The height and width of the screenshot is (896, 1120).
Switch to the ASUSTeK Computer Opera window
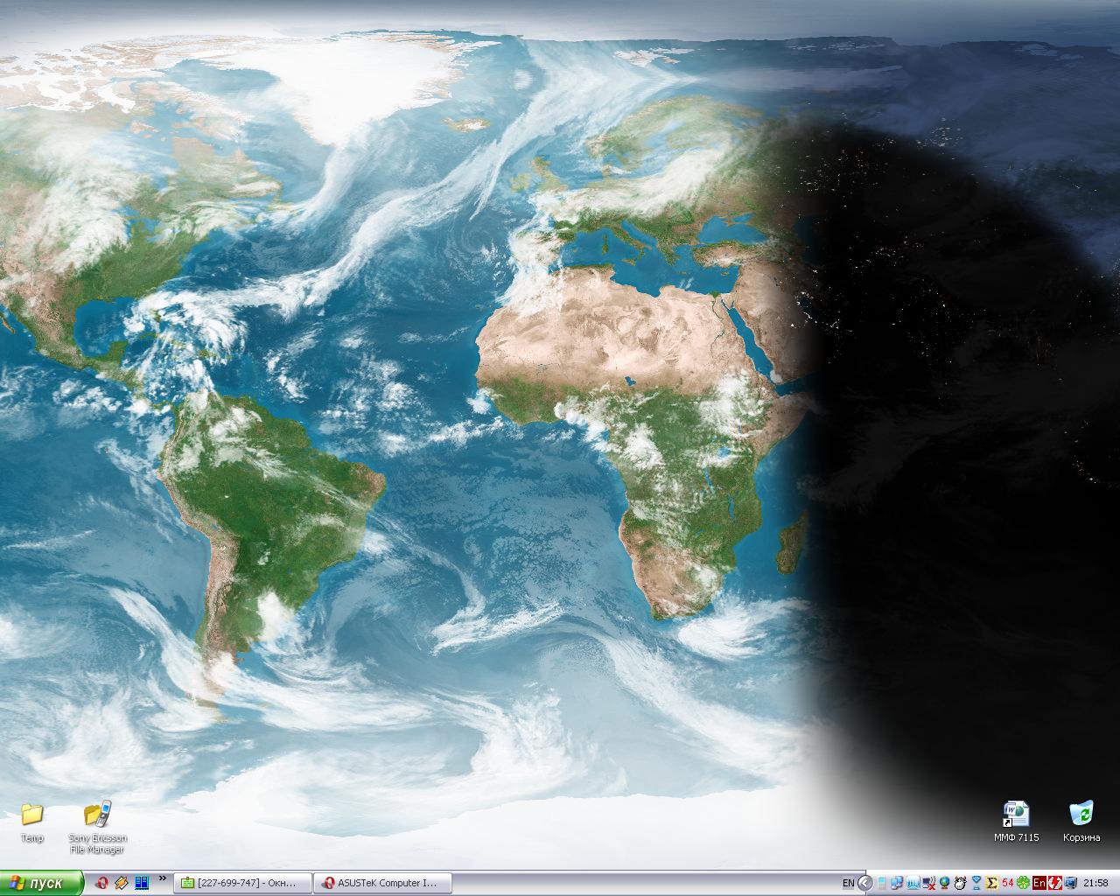381,883
